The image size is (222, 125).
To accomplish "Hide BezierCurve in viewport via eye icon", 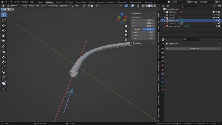I will 216,20.
